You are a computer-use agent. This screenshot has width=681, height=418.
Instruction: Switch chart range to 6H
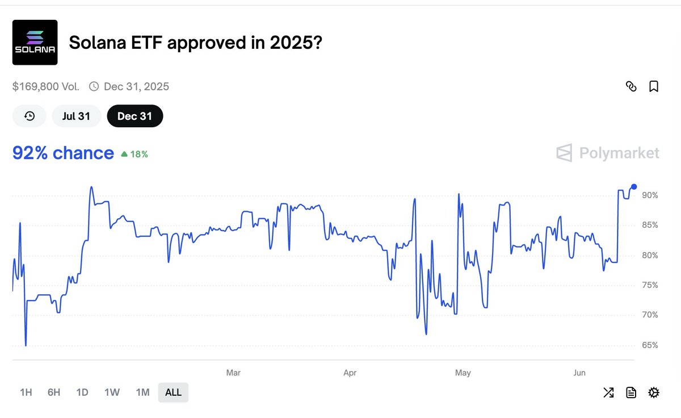point(54,392)
